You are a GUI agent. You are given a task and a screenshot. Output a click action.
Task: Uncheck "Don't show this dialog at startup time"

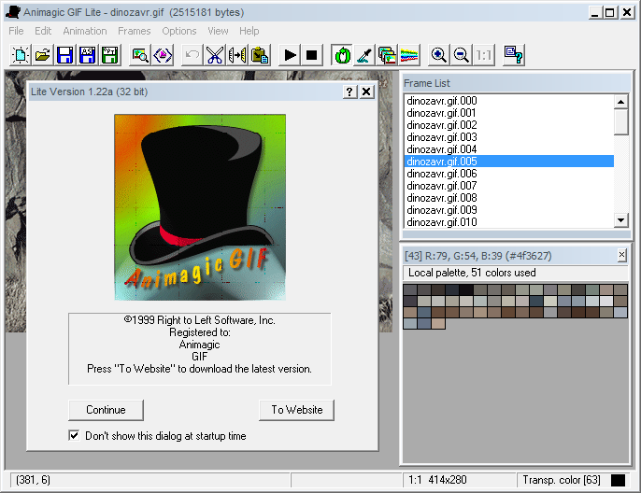tap(75, 435)
